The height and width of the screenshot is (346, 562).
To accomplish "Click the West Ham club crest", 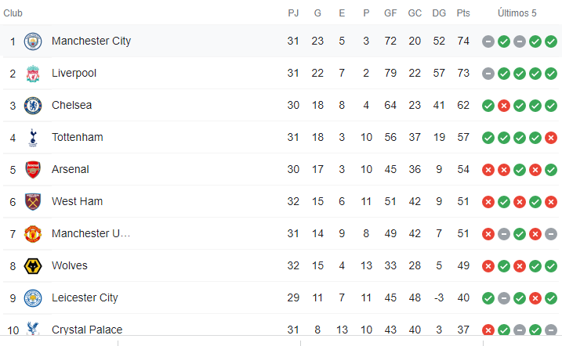I will (x=33, y=201).
